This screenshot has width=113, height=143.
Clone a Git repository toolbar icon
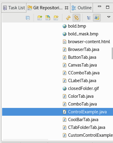[48, 18]
